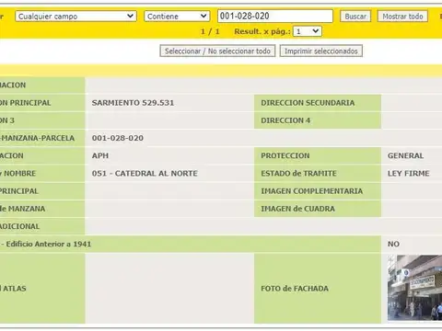Open the results per page dropdown

pos(308,31)
